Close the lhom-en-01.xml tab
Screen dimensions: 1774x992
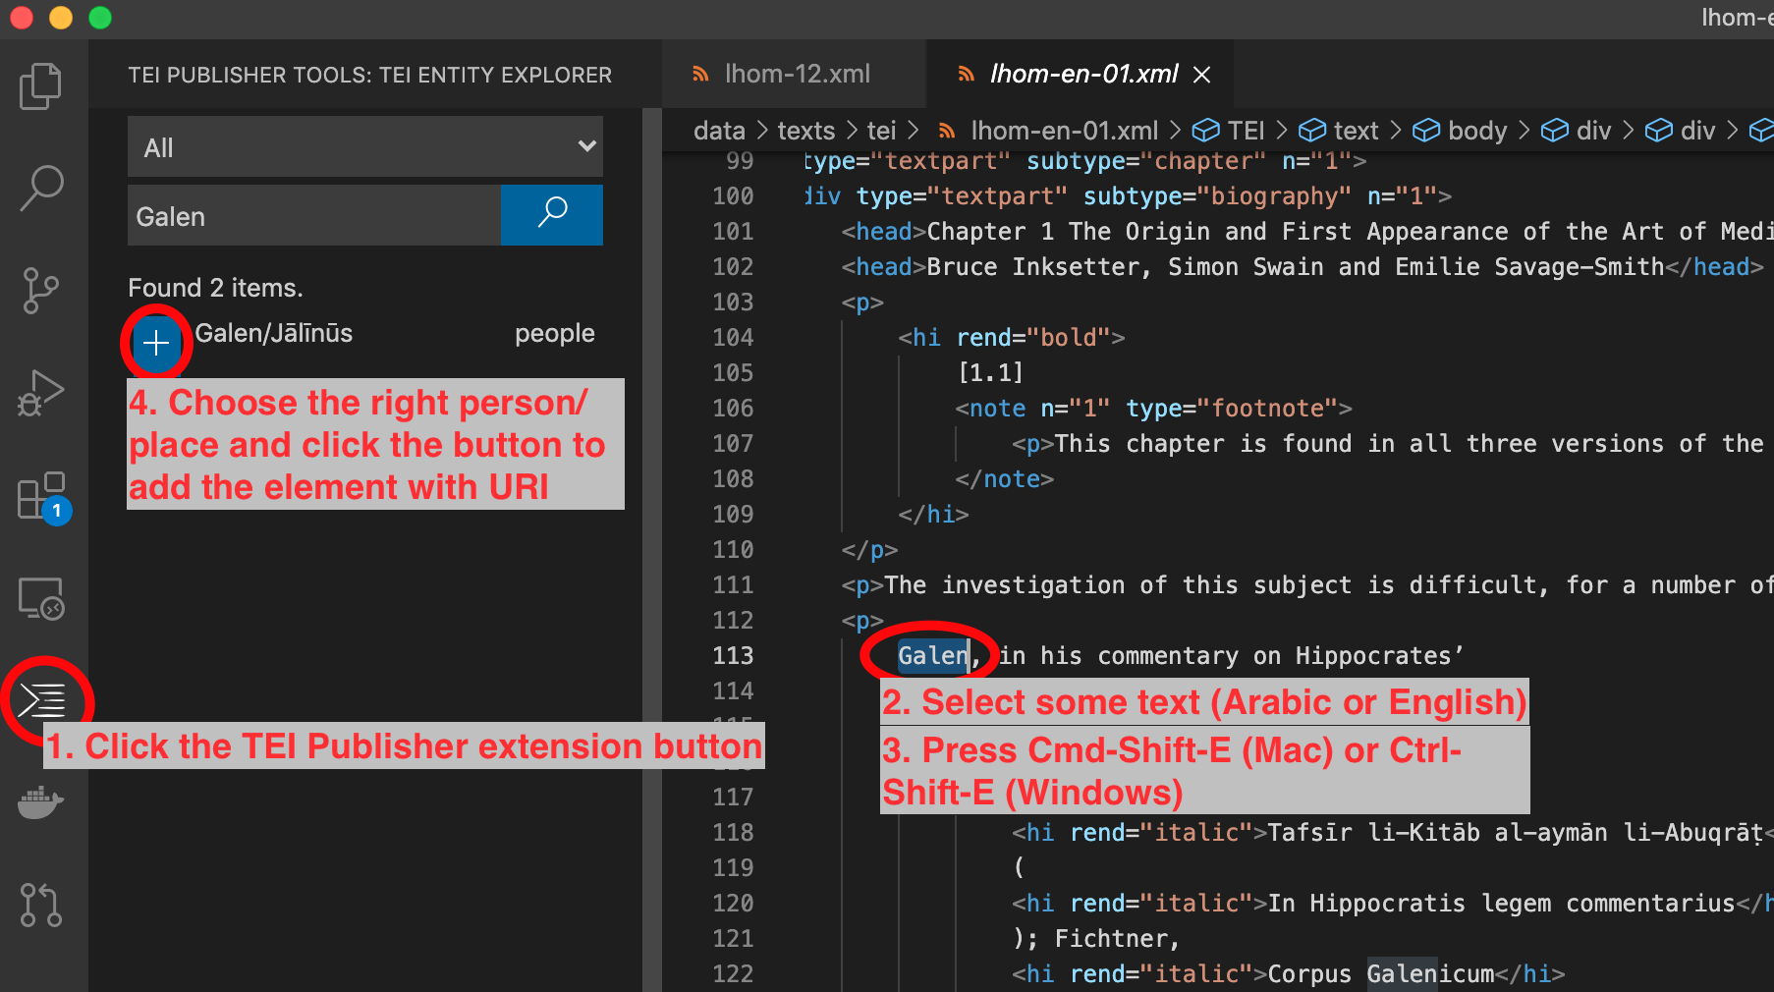[x=1201, y=75]
